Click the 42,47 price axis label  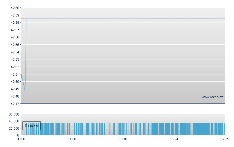tap(15, 104)
